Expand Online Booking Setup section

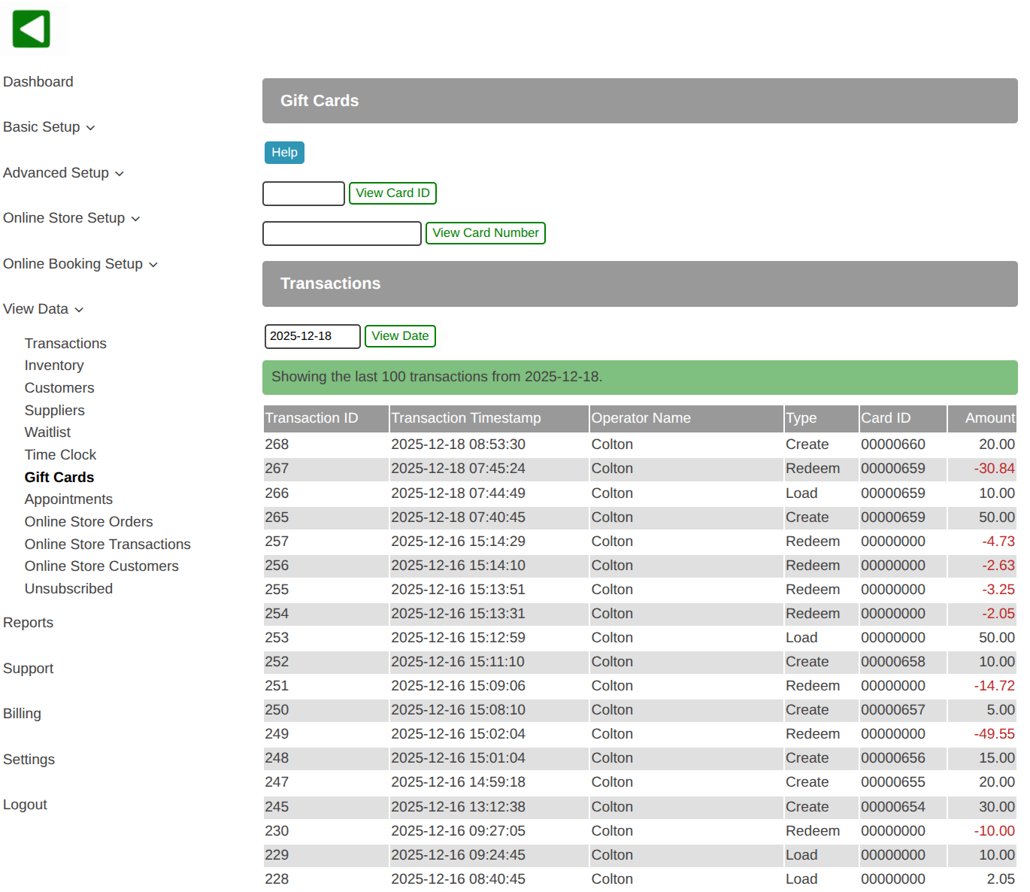pos(80,264)
